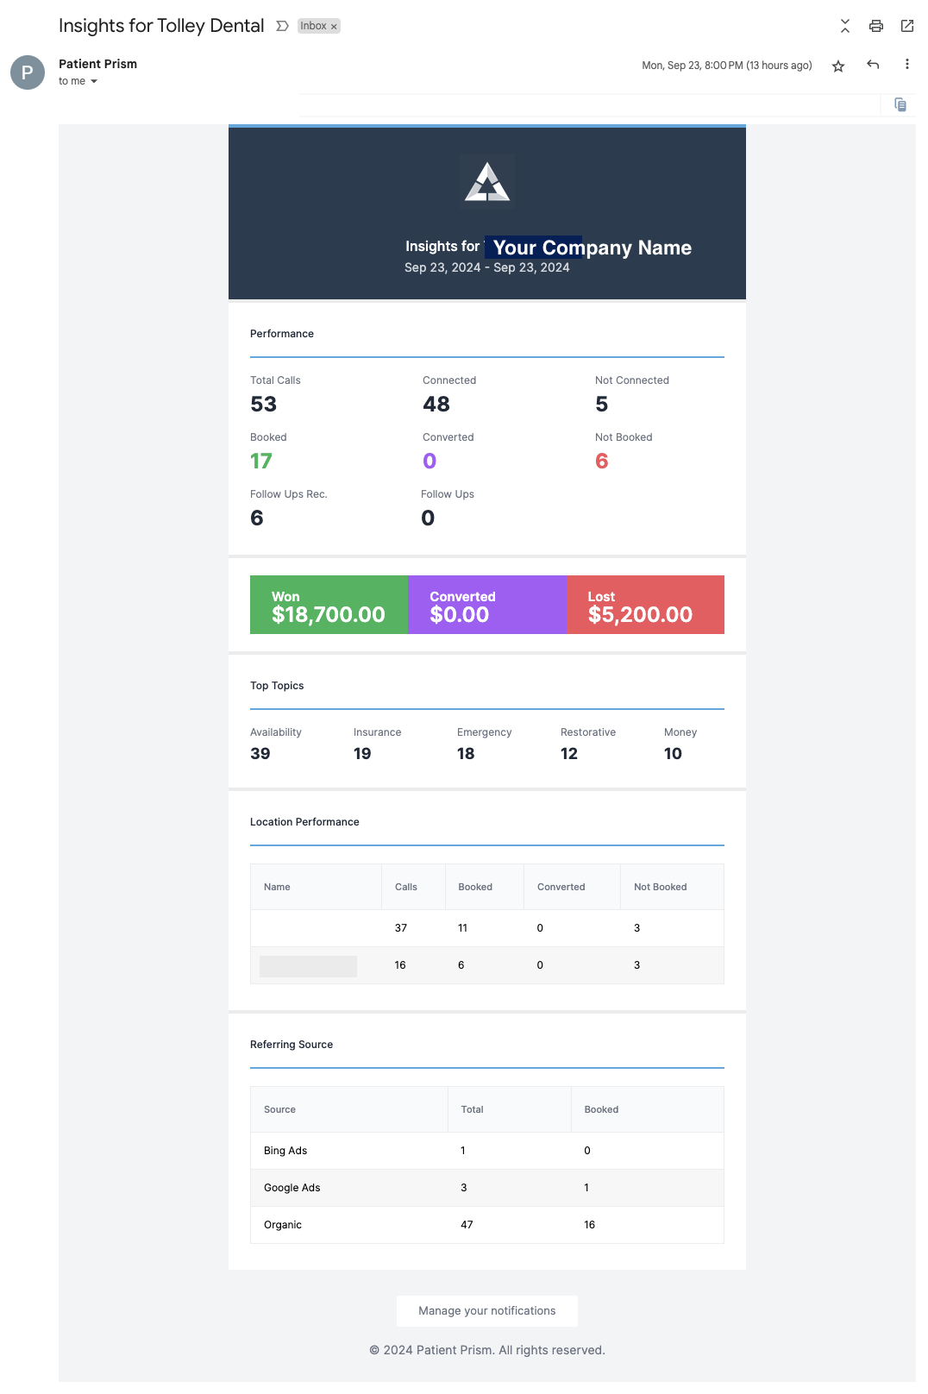The height and width of the screenshot is (1394, 928).
Task: Click Organic booked value 16
Action: tap(590, 1225)
